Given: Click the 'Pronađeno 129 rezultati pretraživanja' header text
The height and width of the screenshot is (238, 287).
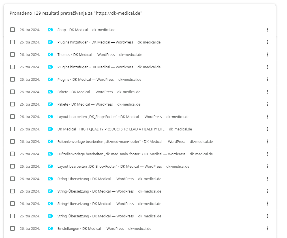Looking at the screenshot, I should (76, 13).
